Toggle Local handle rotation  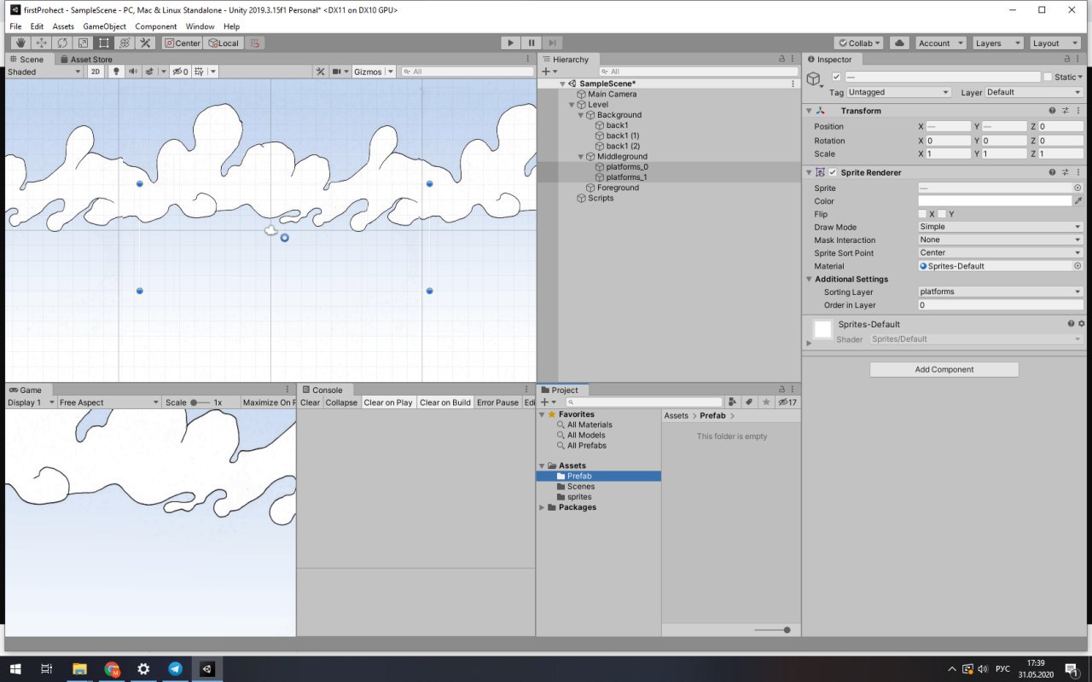click(224, 43)
